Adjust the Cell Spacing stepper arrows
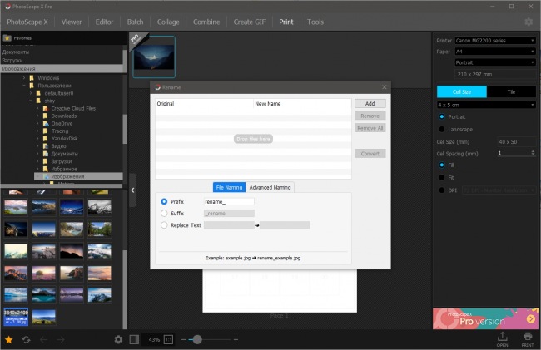The image size is (541, 350). point(533,153)
